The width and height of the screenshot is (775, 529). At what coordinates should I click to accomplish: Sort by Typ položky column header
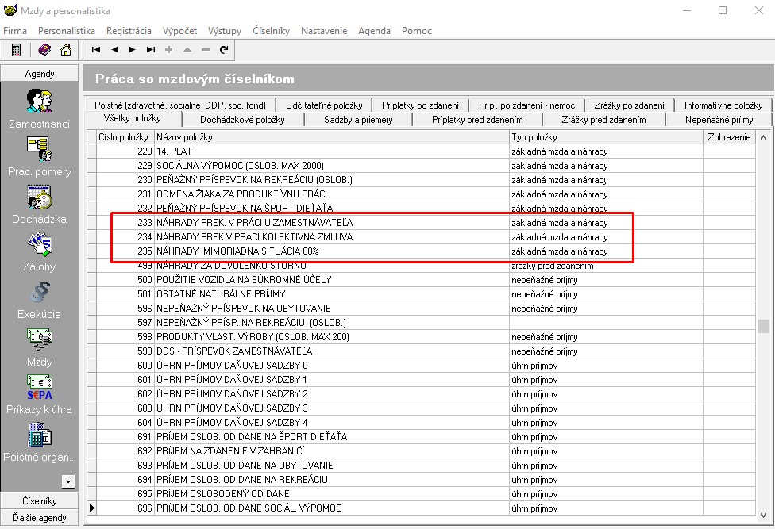606,137
